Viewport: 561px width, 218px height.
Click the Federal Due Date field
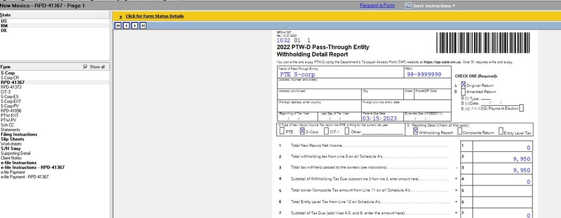click(x=382, y=117)
